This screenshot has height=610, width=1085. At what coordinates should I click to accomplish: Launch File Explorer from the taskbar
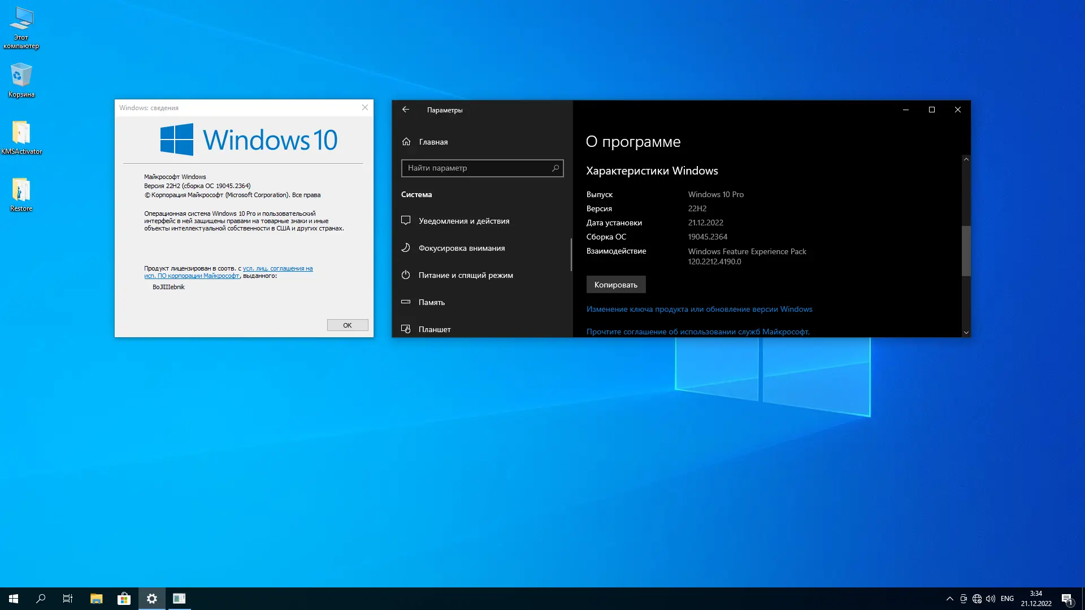click(96, 599)
